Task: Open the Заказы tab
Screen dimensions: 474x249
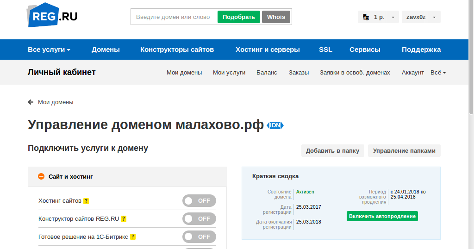Action: 299,73
